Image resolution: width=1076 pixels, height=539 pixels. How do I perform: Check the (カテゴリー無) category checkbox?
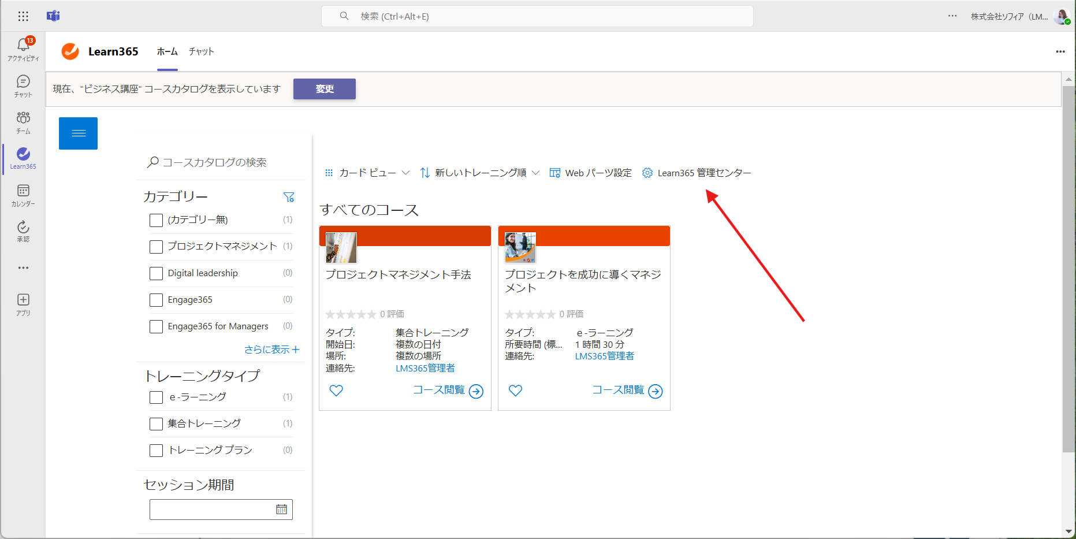[x=156, y=220]
